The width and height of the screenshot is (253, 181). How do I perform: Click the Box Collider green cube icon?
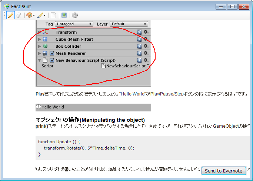45,46
